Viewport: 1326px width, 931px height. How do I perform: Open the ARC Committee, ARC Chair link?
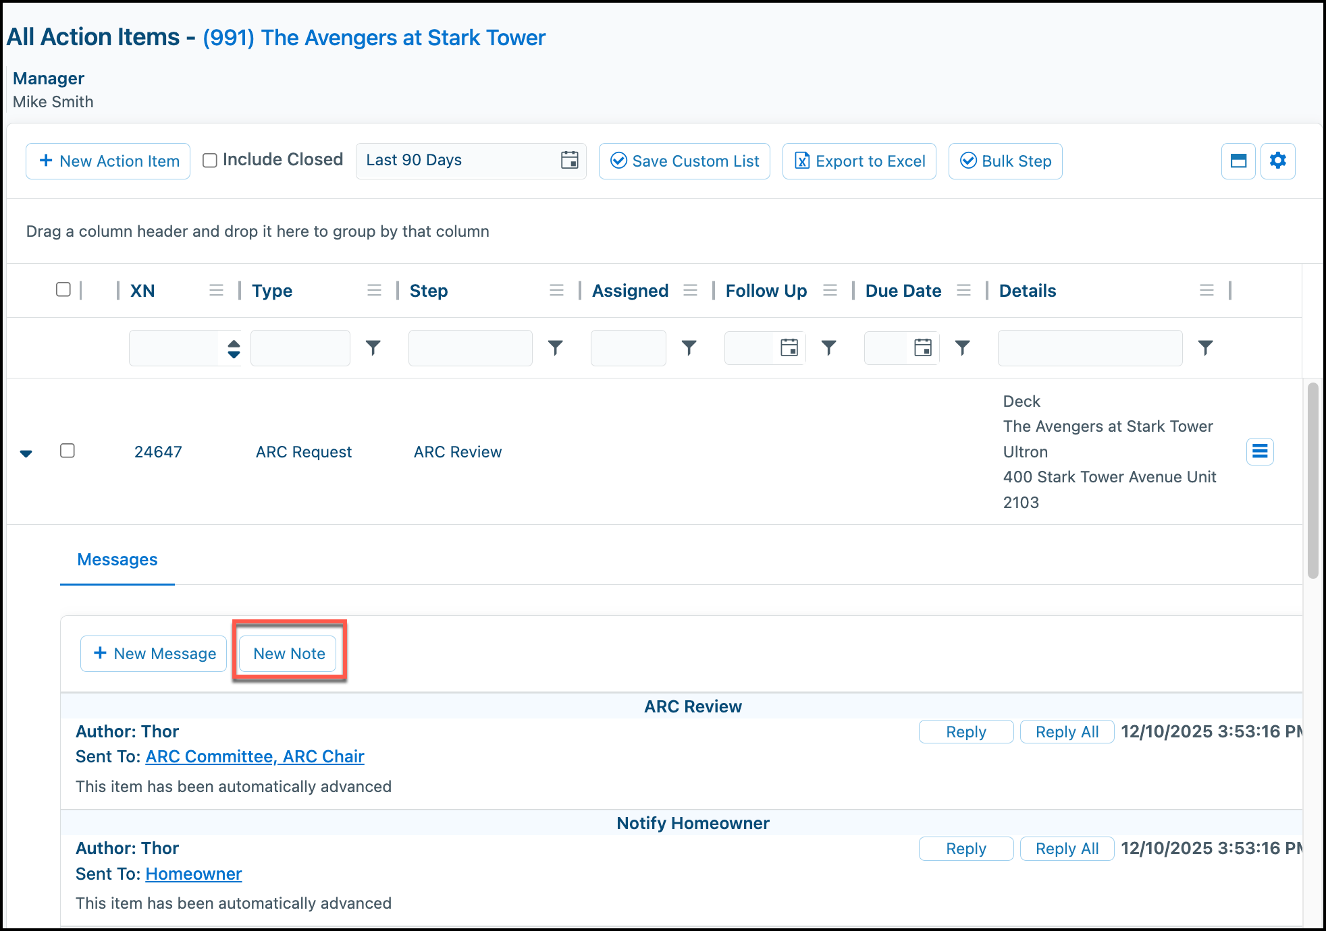[255, 757]
